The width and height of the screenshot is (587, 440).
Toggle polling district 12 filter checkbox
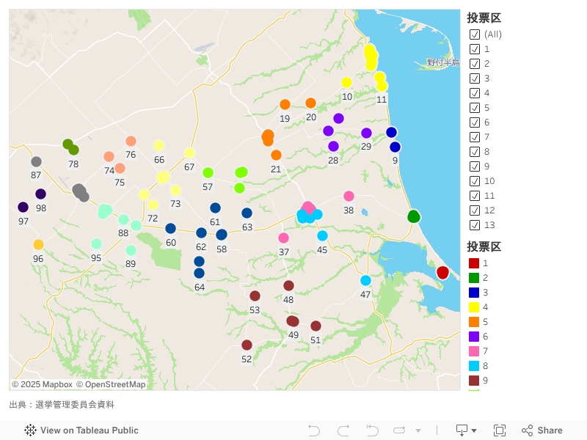[475, 210]
